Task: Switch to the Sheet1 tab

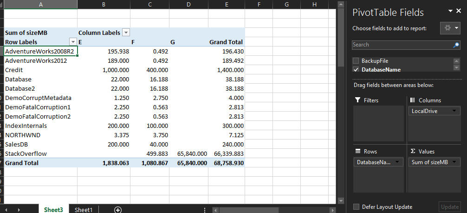Action: pyautogui.click(x=84, y=210)
